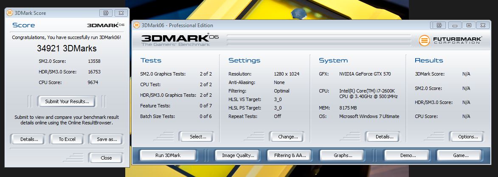Click Filtering value Optimal
The width and height of the screenshot is (498, 177).
(282, 91)
